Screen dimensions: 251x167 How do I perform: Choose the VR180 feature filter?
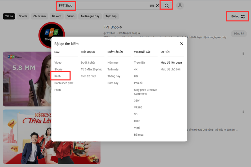tap(138, 107)
